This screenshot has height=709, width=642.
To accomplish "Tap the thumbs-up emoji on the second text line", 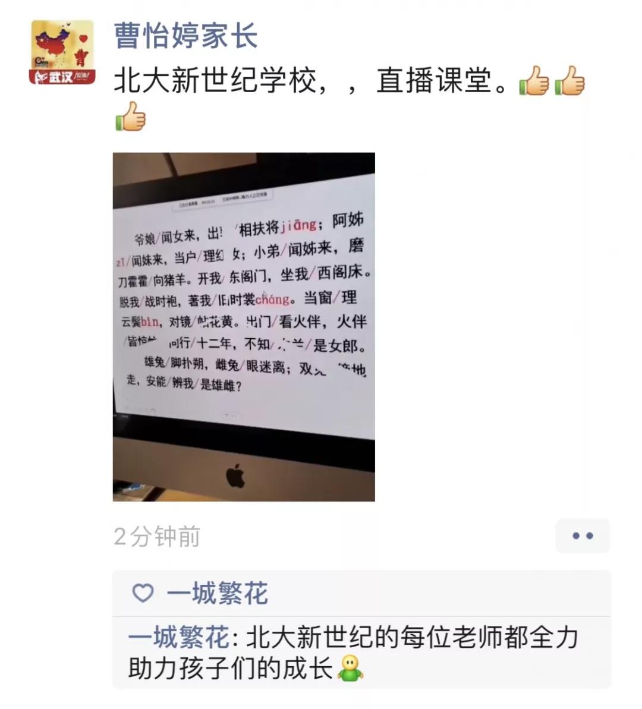I will [x=130, y=116].
